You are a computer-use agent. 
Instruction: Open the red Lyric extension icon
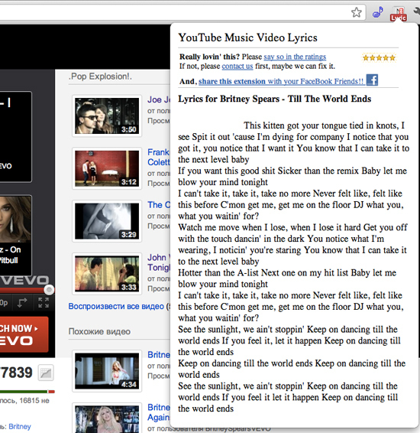click(398, 15)
